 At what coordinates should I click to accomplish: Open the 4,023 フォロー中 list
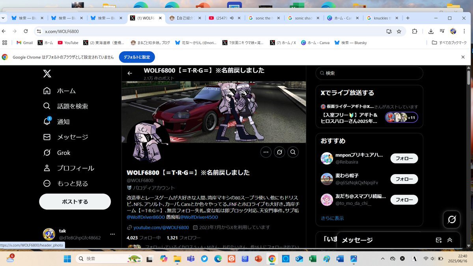(144, 238)
